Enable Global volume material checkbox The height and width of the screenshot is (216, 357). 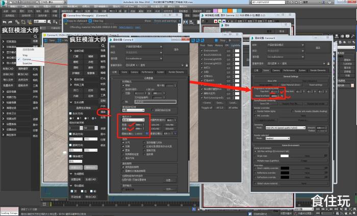[255, 183]
